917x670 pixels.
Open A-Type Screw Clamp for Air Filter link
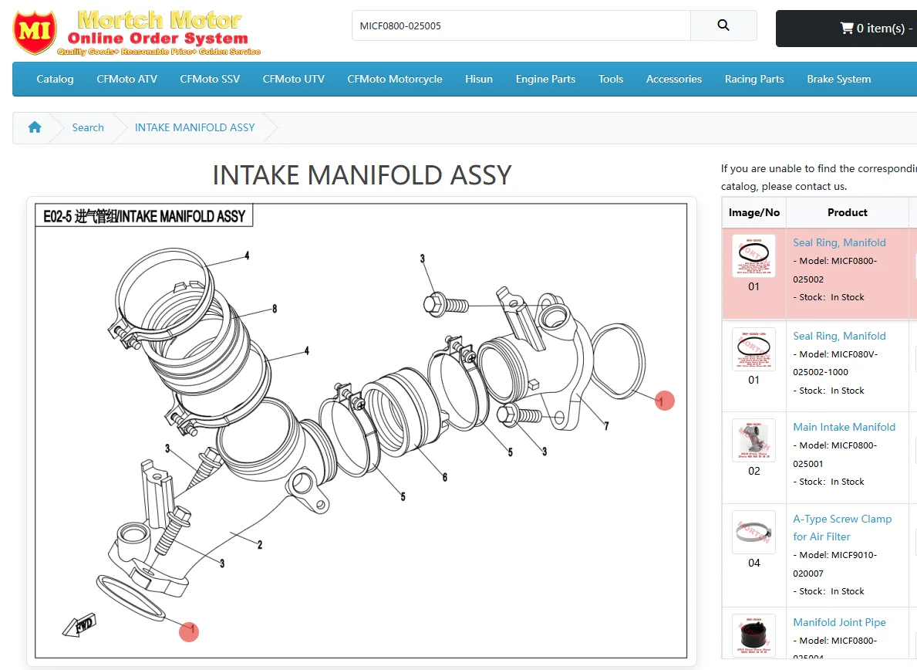click(x=842, y=528)
